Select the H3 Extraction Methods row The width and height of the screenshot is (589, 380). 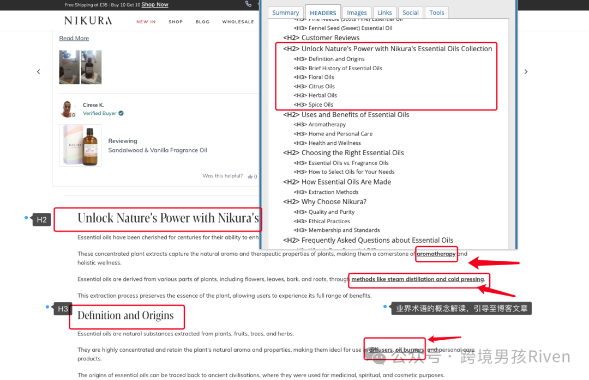pyautogui.click(x=326, y=192)
